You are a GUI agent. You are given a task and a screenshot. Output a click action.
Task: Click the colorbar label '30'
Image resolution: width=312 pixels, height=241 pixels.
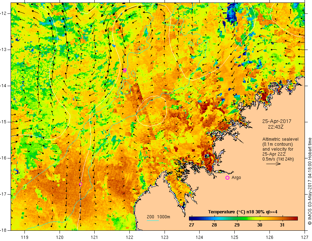260,225
